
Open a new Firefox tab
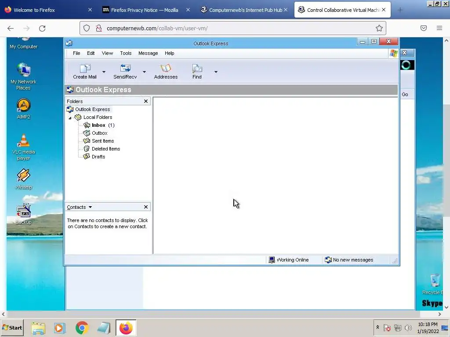(x=400, y=10)
